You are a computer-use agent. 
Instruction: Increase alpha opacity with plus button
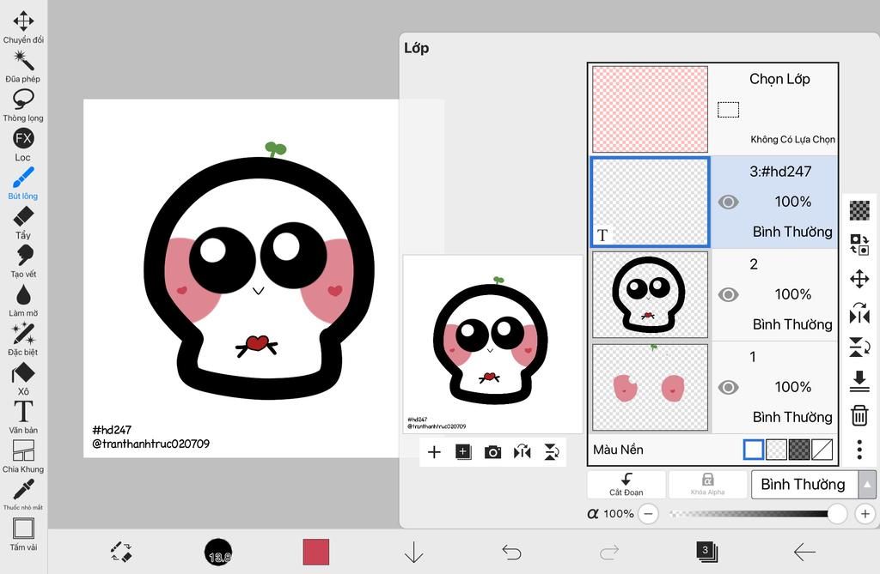coord(865,513)
